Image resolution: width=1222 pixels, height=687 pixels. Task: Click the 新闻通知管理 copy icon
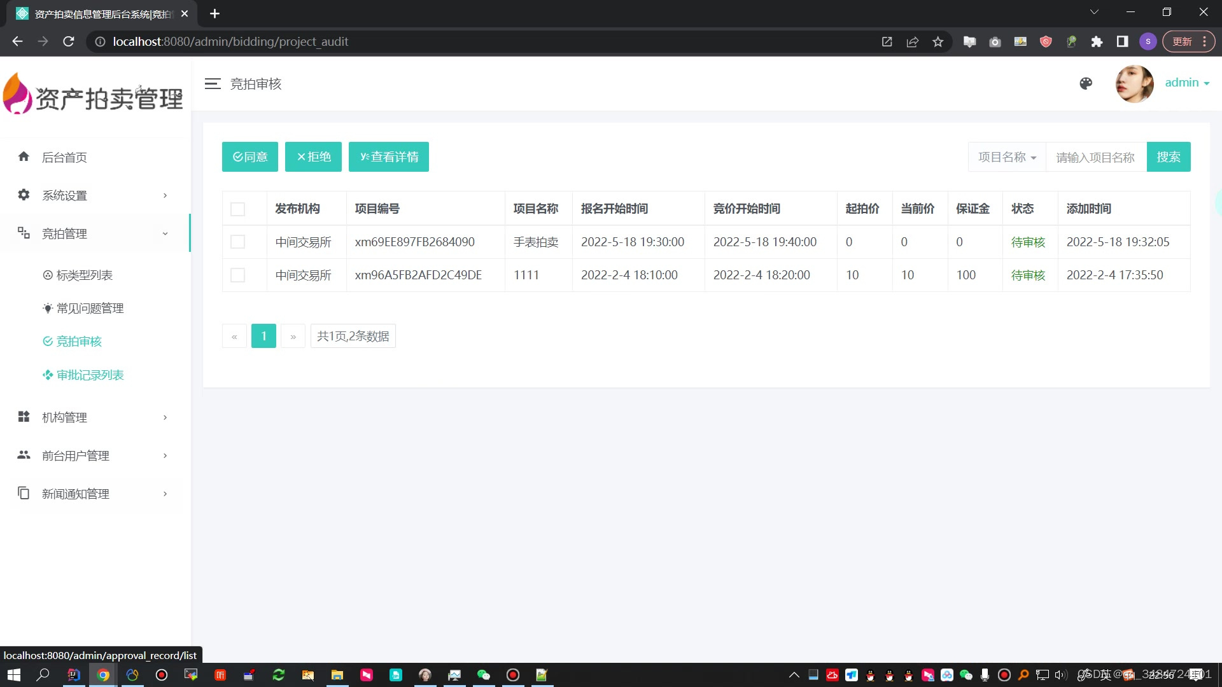pyautogui.click(x=24, y=493)
